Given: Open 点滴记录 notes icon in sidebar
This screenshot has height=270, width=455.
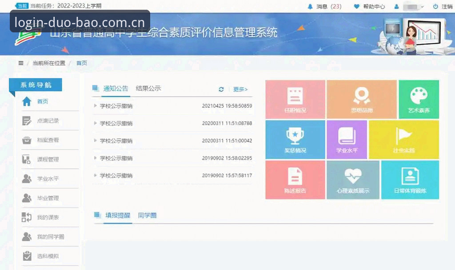Looking at the screenshot, I should 27,121.
